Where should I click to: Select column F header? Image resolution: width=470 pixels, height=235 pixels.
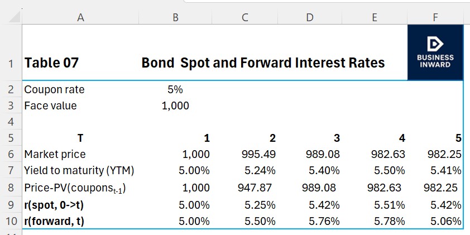(x=435, y=17)
